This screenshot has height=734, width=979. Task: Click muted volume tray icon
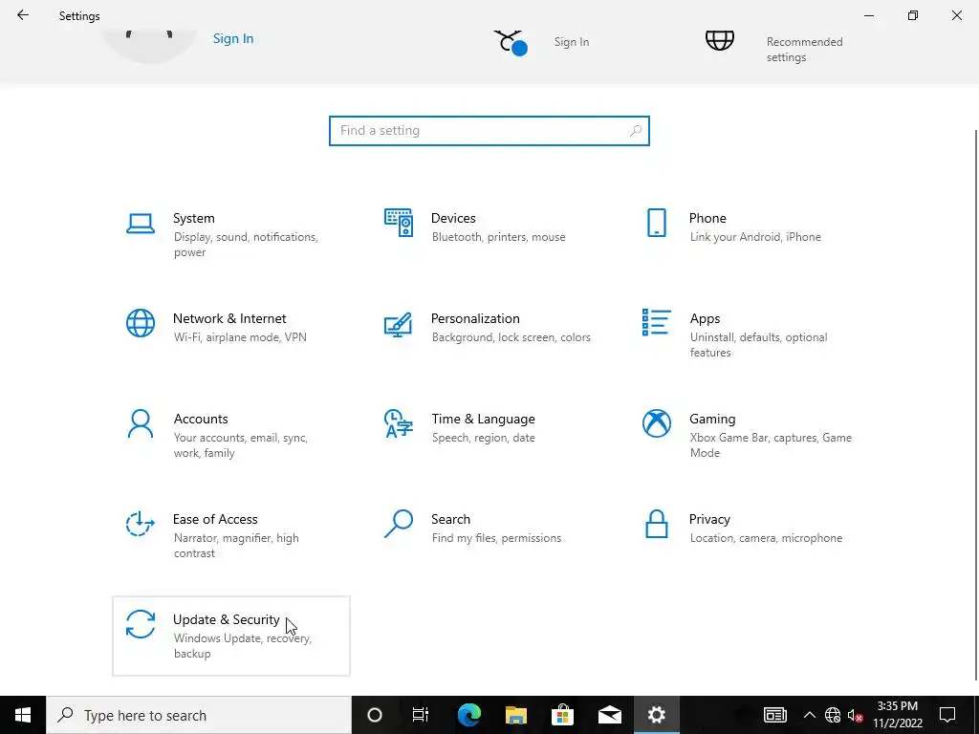pos(855,715)
